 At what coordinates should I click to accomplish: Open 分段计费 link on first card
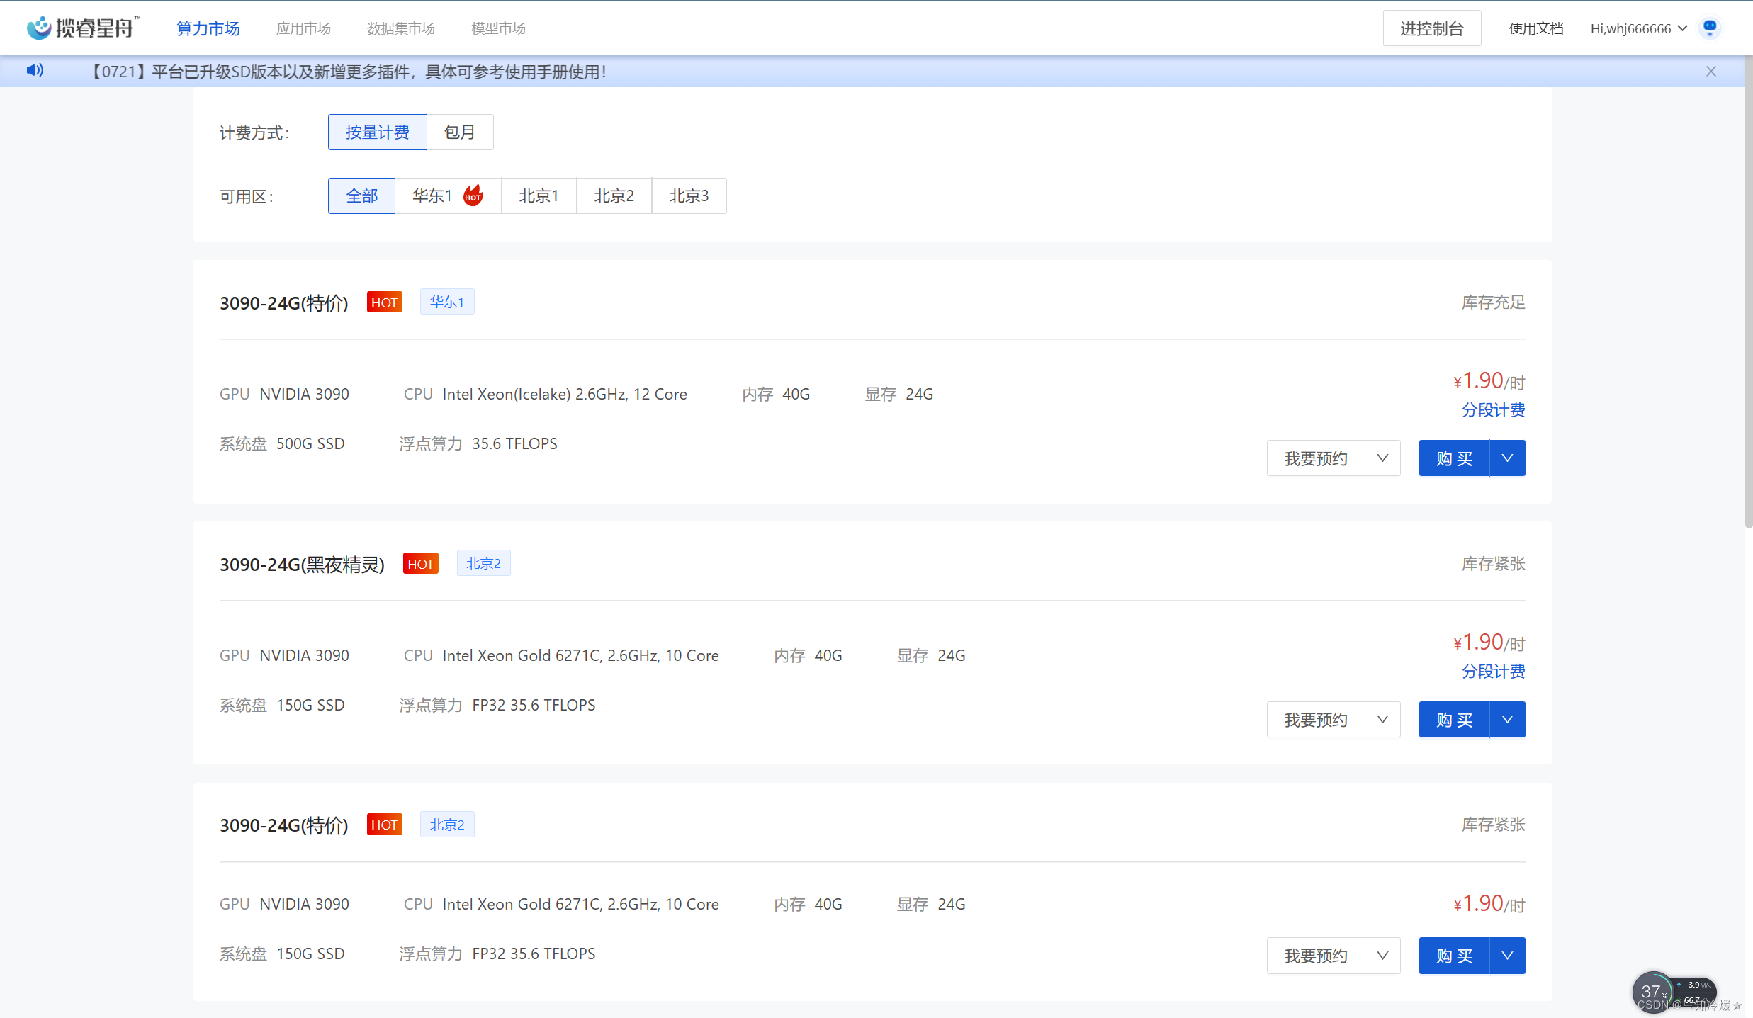point(1493,410)
